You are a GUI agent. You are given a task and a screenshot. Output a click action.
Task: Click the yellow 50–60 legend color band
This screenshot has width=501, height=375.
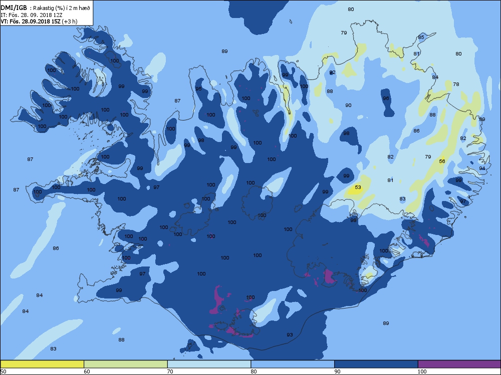[42, 364]
